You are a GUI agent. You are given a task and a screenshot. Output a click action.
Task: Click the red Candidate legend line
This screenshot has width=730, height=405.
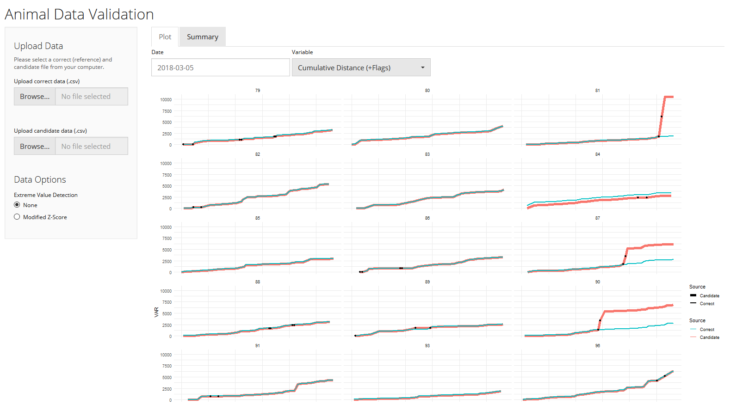pos(693,337)
